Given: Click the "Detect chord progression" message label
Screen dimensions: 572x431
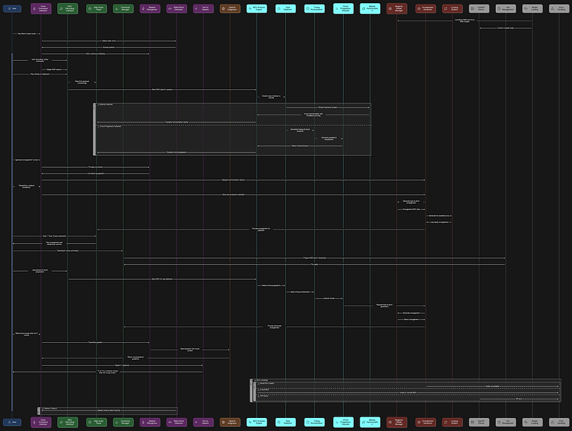Looking at the screenshot, I should (271, 286).
